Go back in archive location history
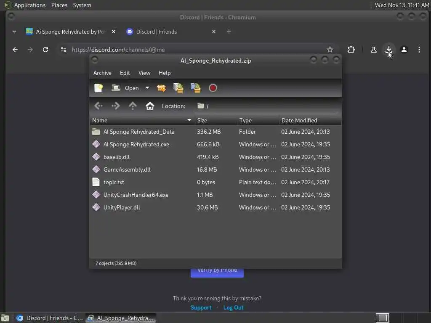Screen dimensions: 431x323 point(98,106)
